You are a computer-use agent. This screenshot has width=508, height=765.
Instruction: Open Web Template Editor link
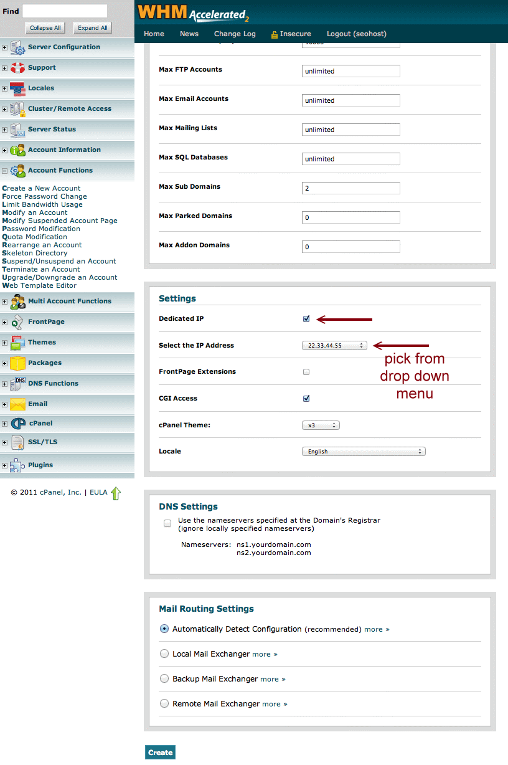(40, 285)
